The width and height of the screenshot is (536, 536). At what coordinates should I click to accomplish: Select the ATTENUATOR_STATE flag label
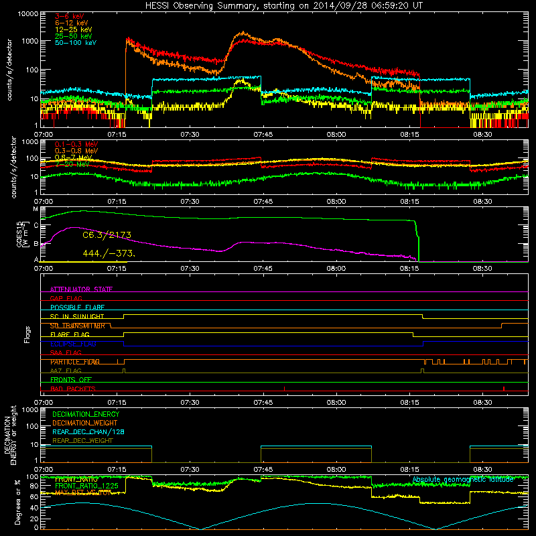(81, 289)
